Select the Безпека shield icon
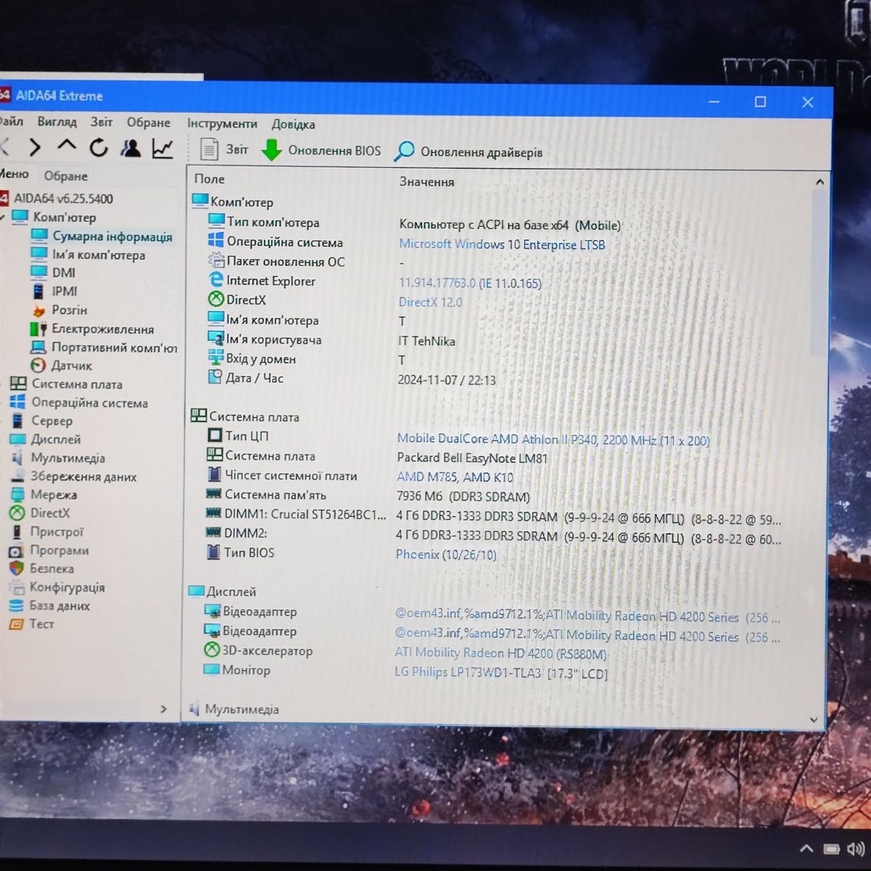 click(17, 568)
